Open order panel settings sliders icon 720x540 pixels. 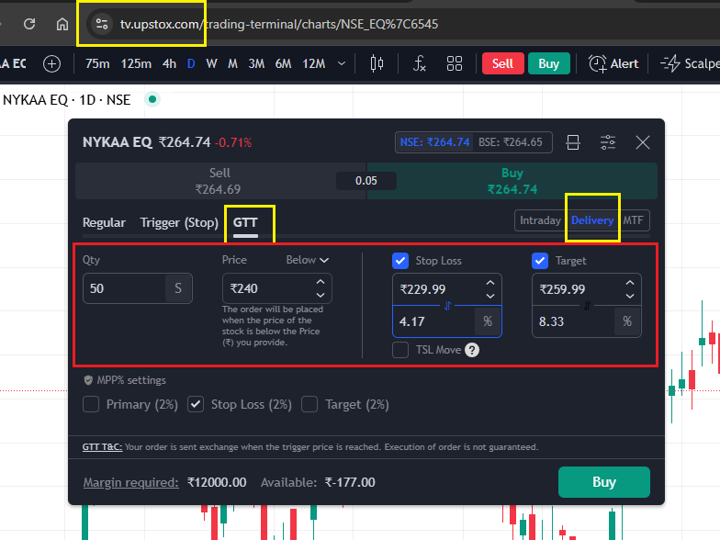point(608,142)
